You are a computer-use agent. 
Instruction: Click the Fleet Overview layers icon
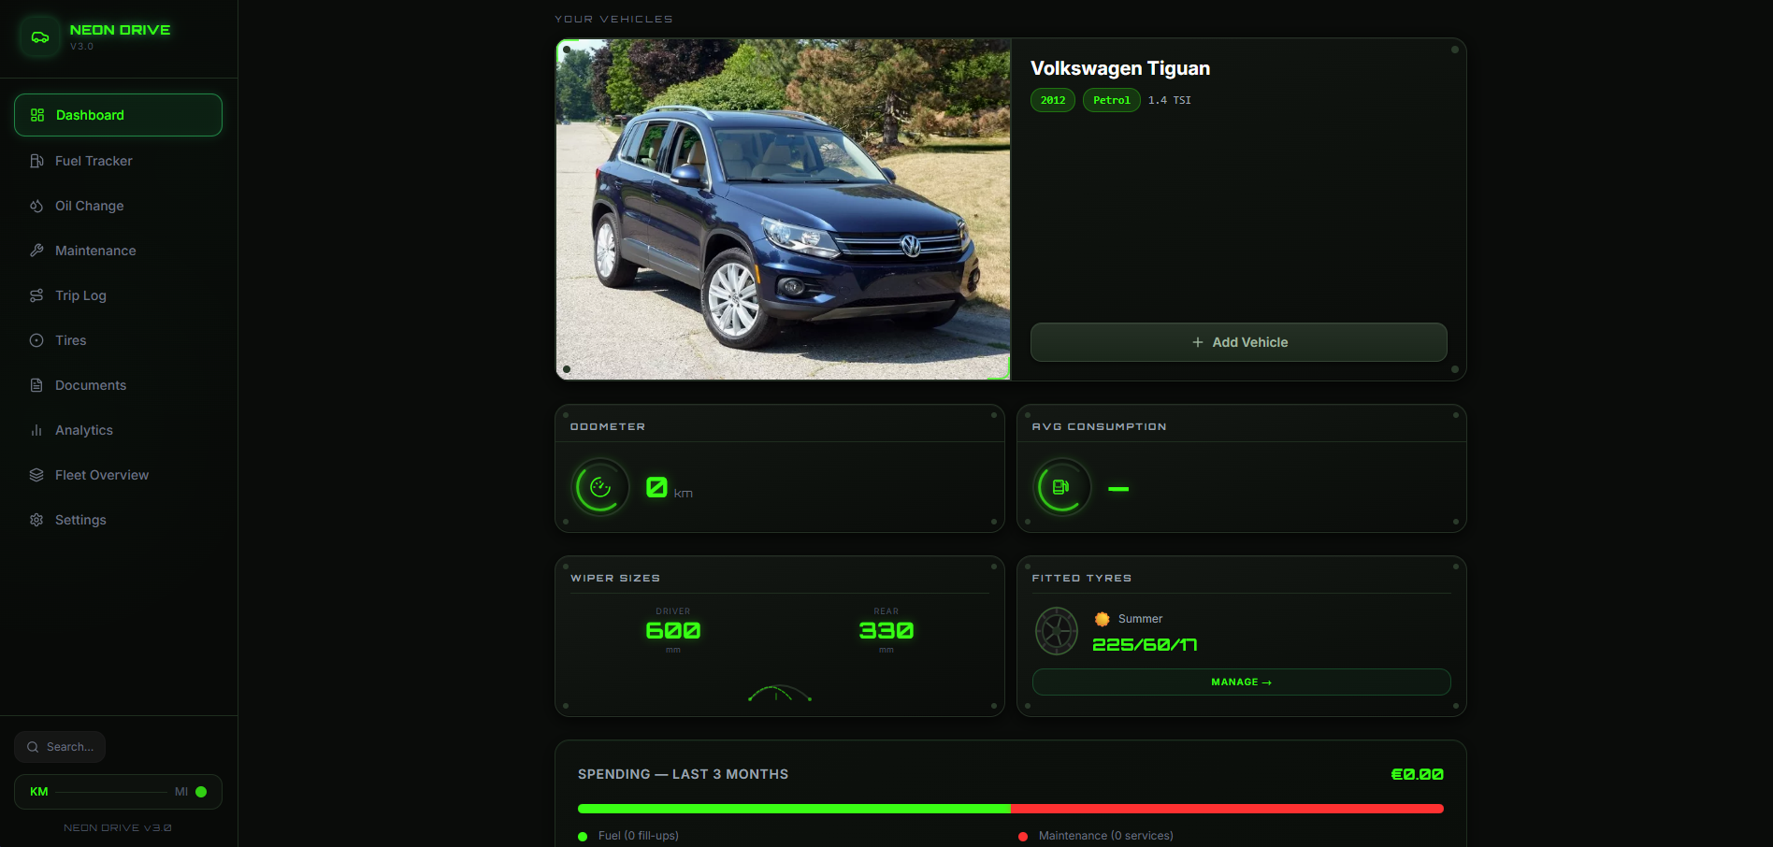(x=36, y=475)
